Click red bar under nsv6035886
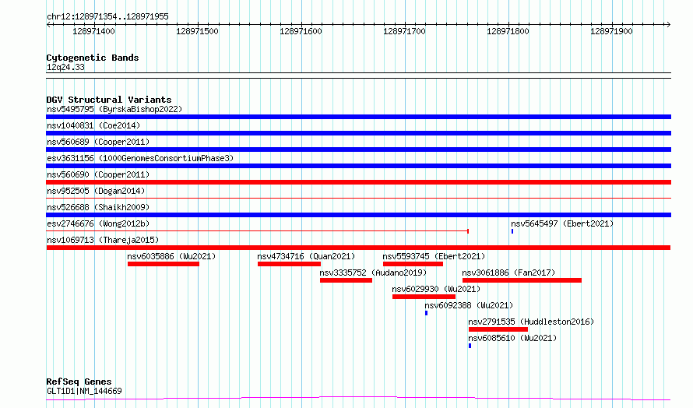This screenshot has width=693, height=408. pyautogui.click(x=164, y=264)
